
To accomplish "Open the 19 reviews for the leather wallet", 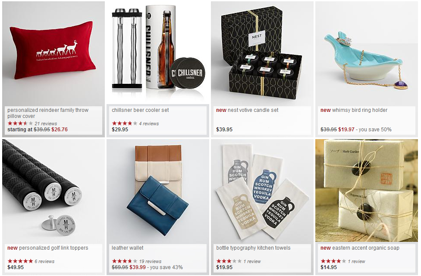I will [x=151, y=261].
